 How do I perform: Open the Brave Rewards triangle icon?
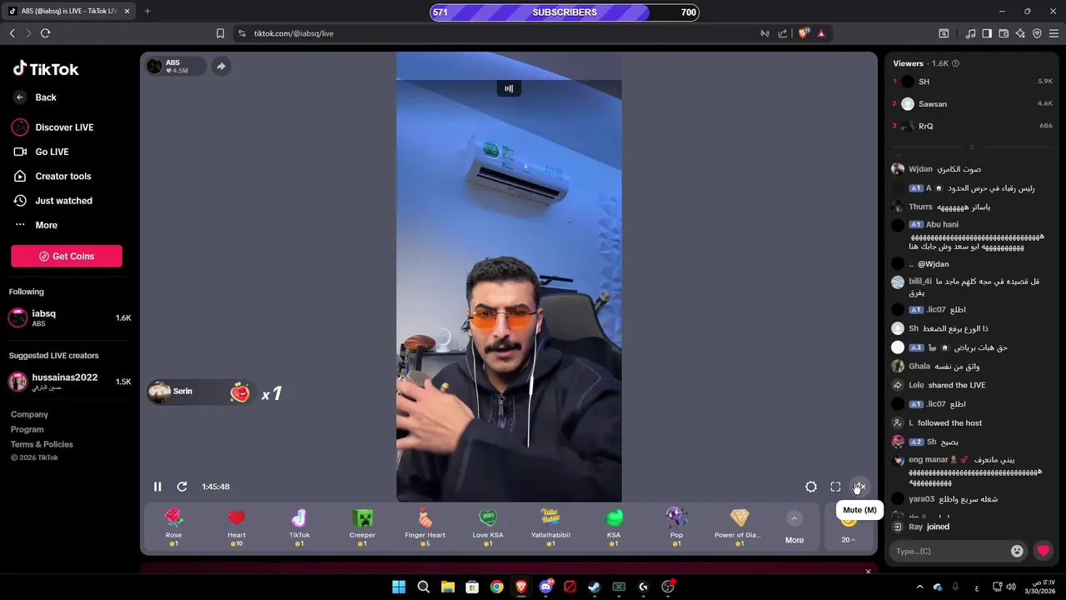[821, 33]
